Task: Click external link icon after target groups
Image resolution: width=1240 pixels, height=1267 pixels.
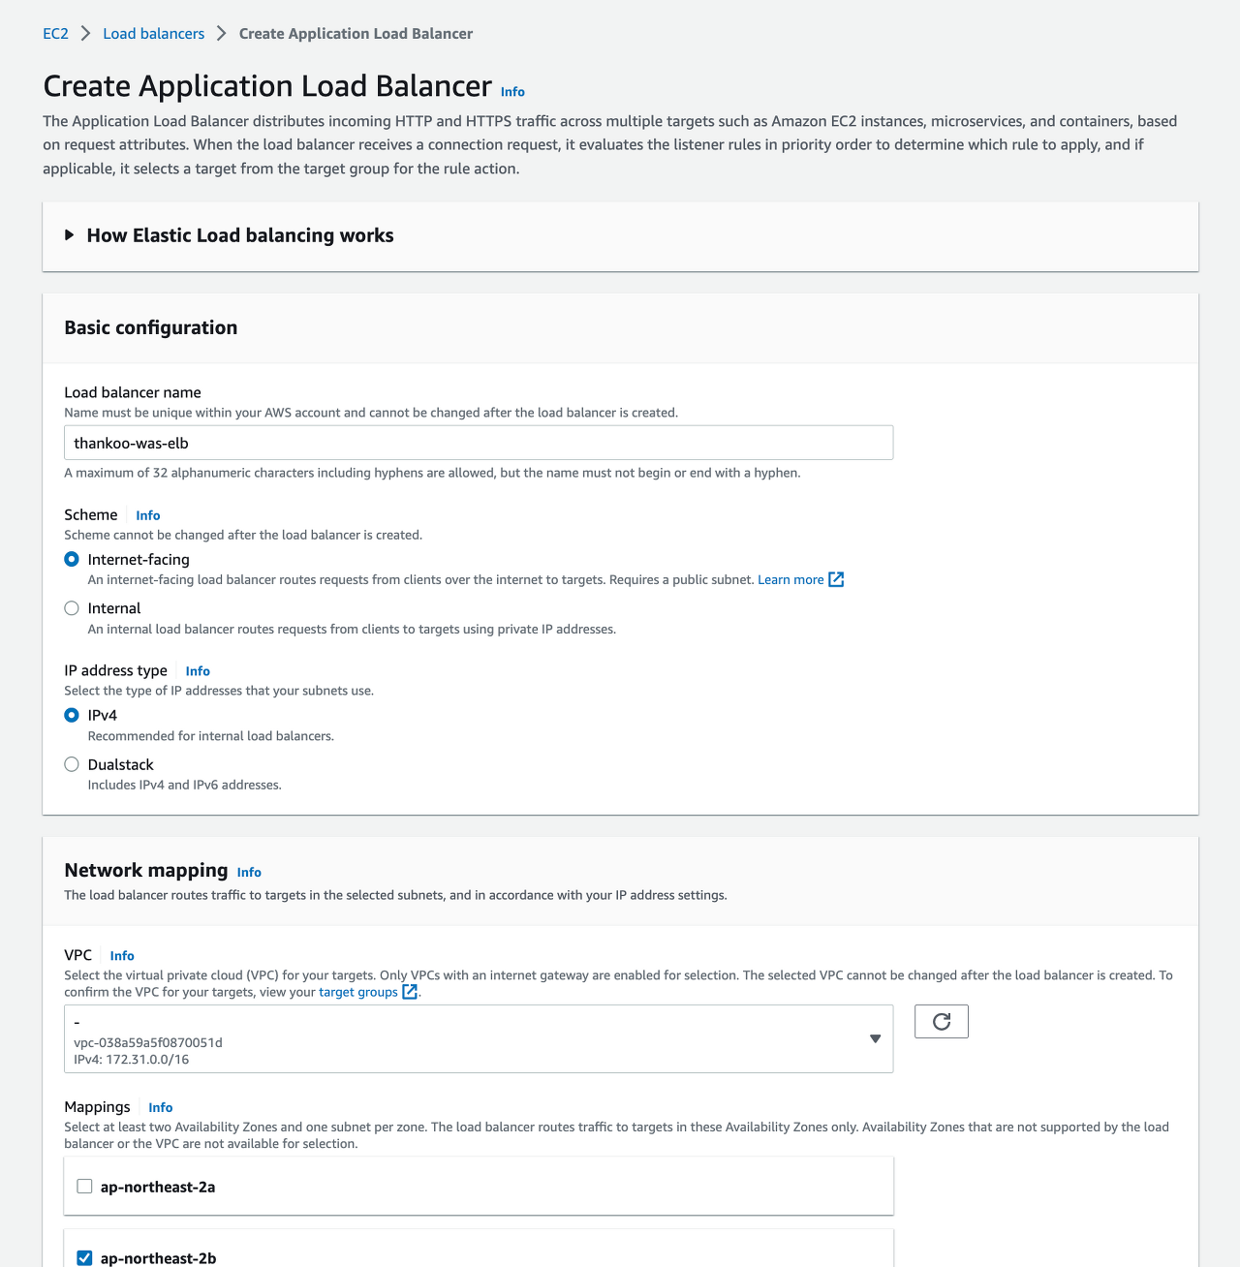Action: [410, 992]
